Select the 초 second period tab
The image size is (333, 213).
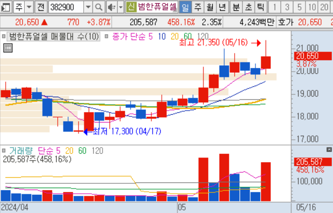point(248,7)
